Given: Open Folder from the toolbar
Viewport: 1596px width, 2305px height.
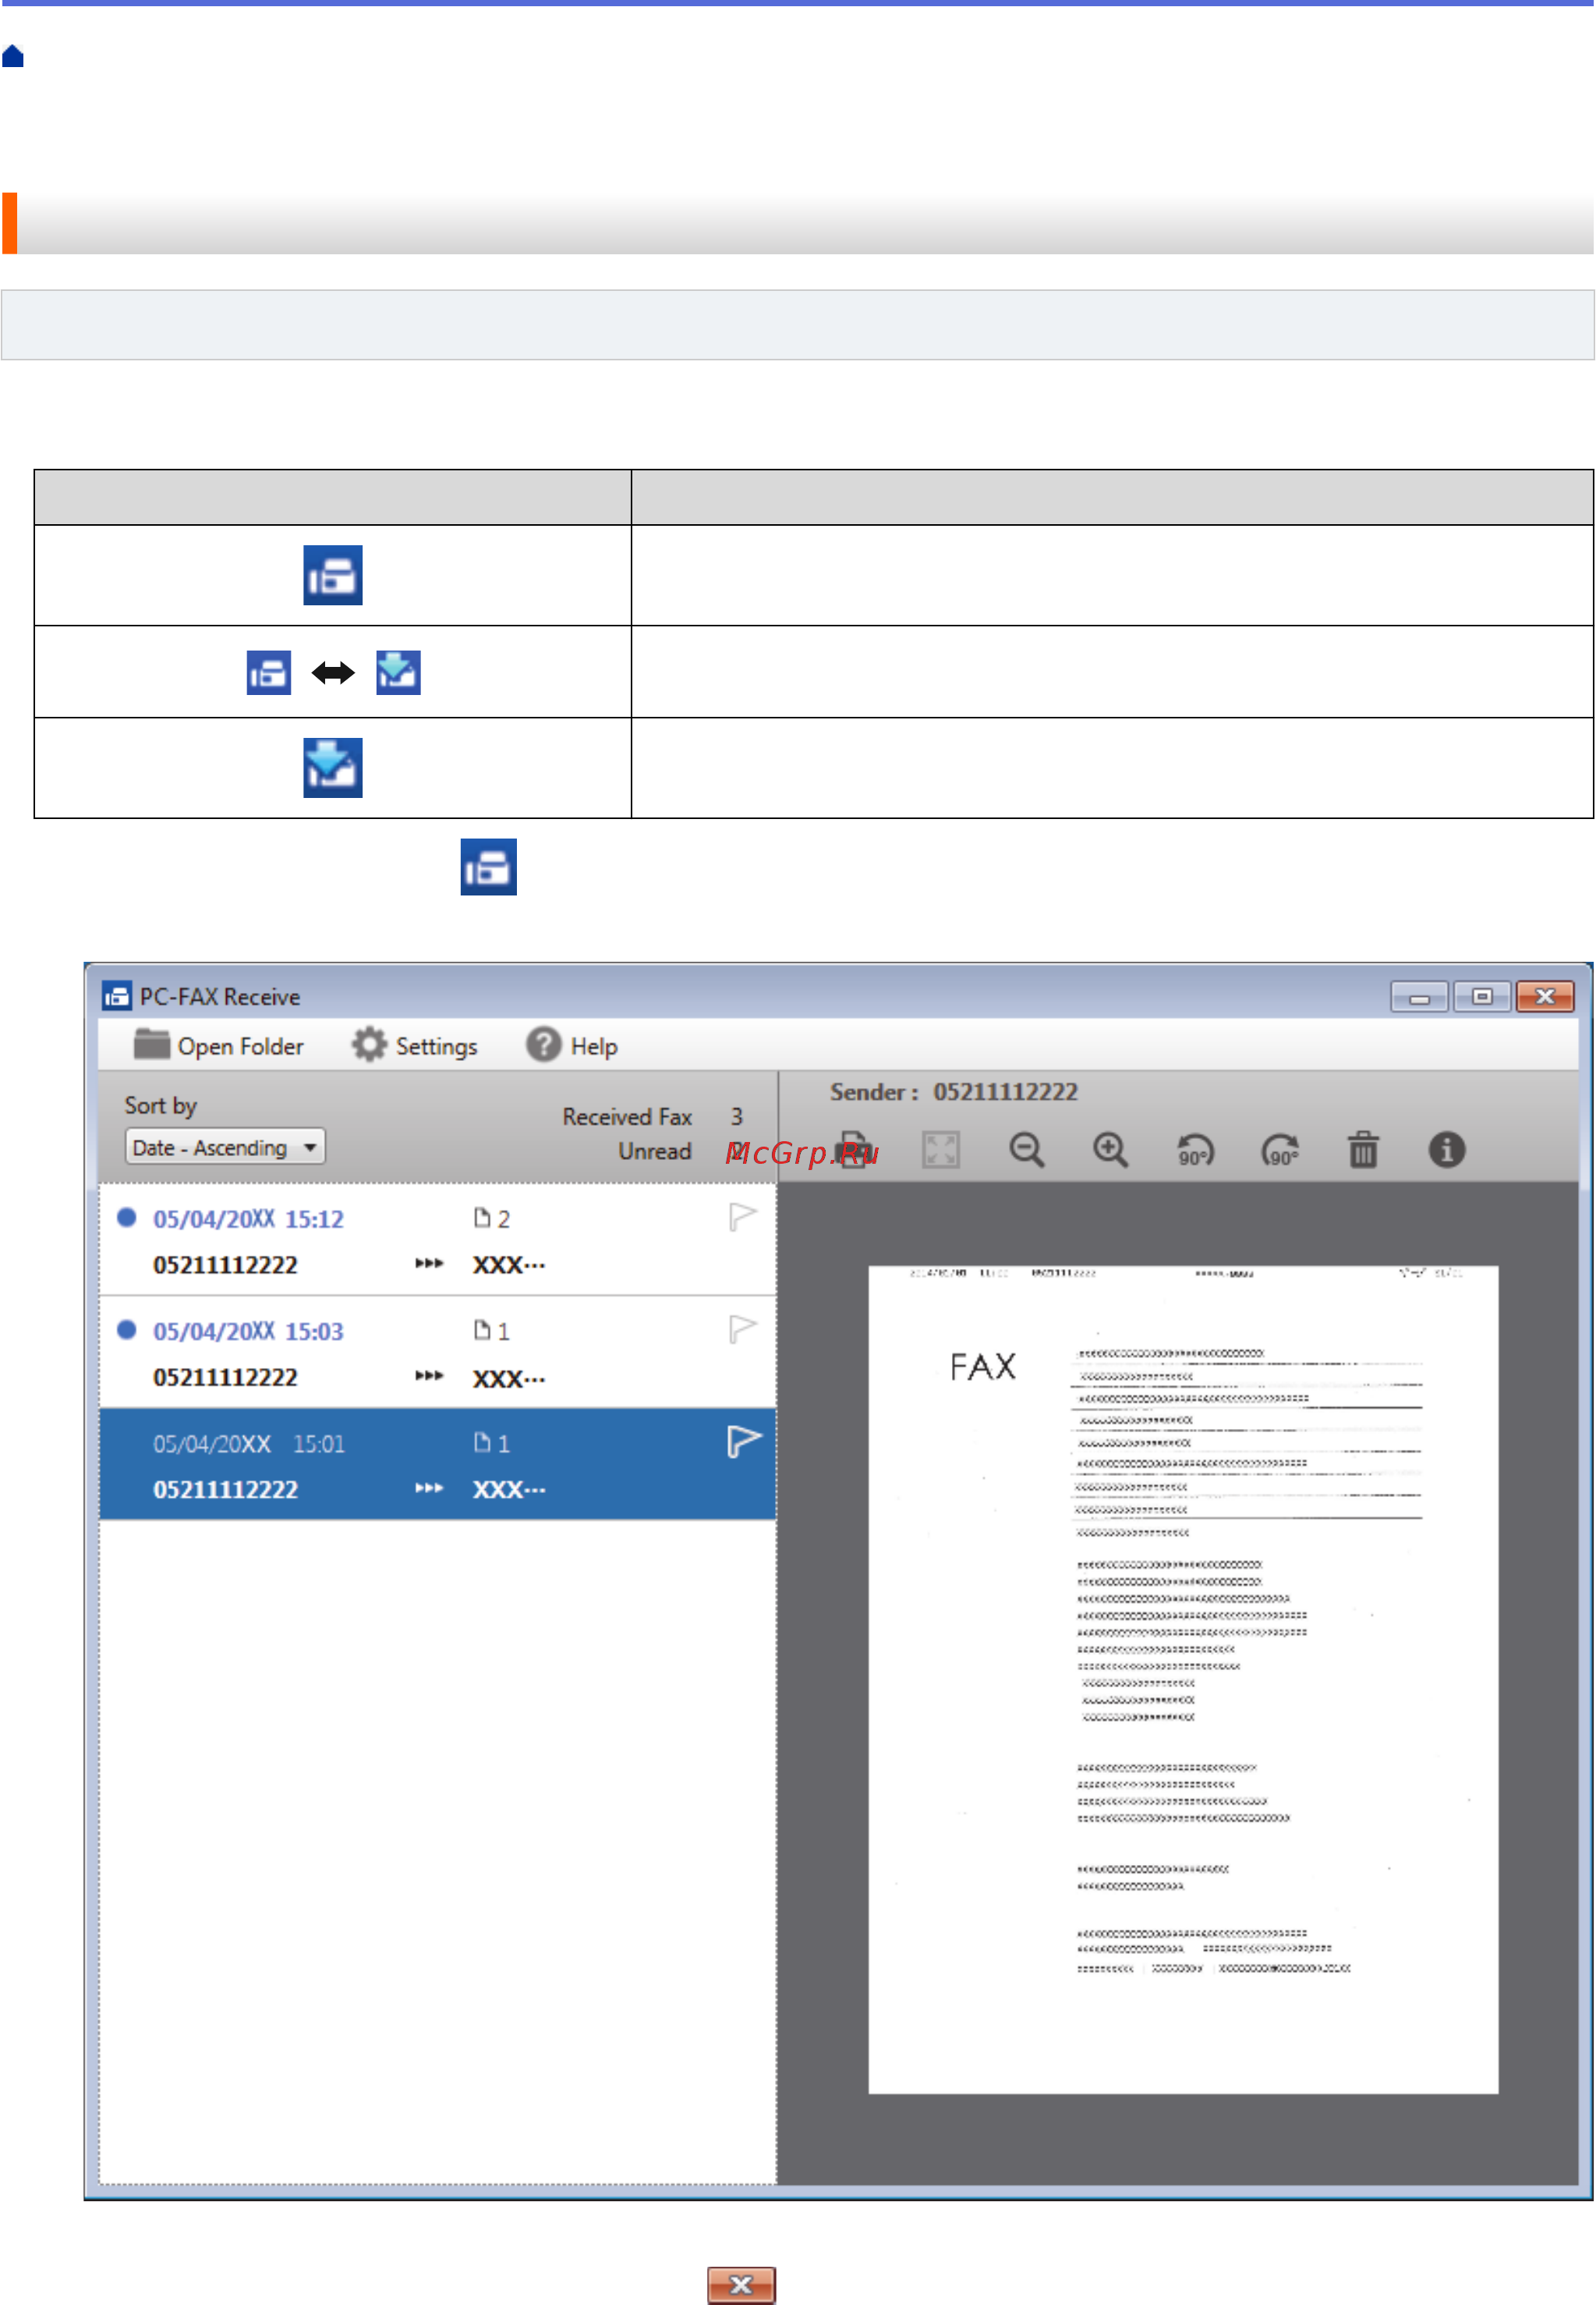Looking at the screenshot, I should 219,1047.
